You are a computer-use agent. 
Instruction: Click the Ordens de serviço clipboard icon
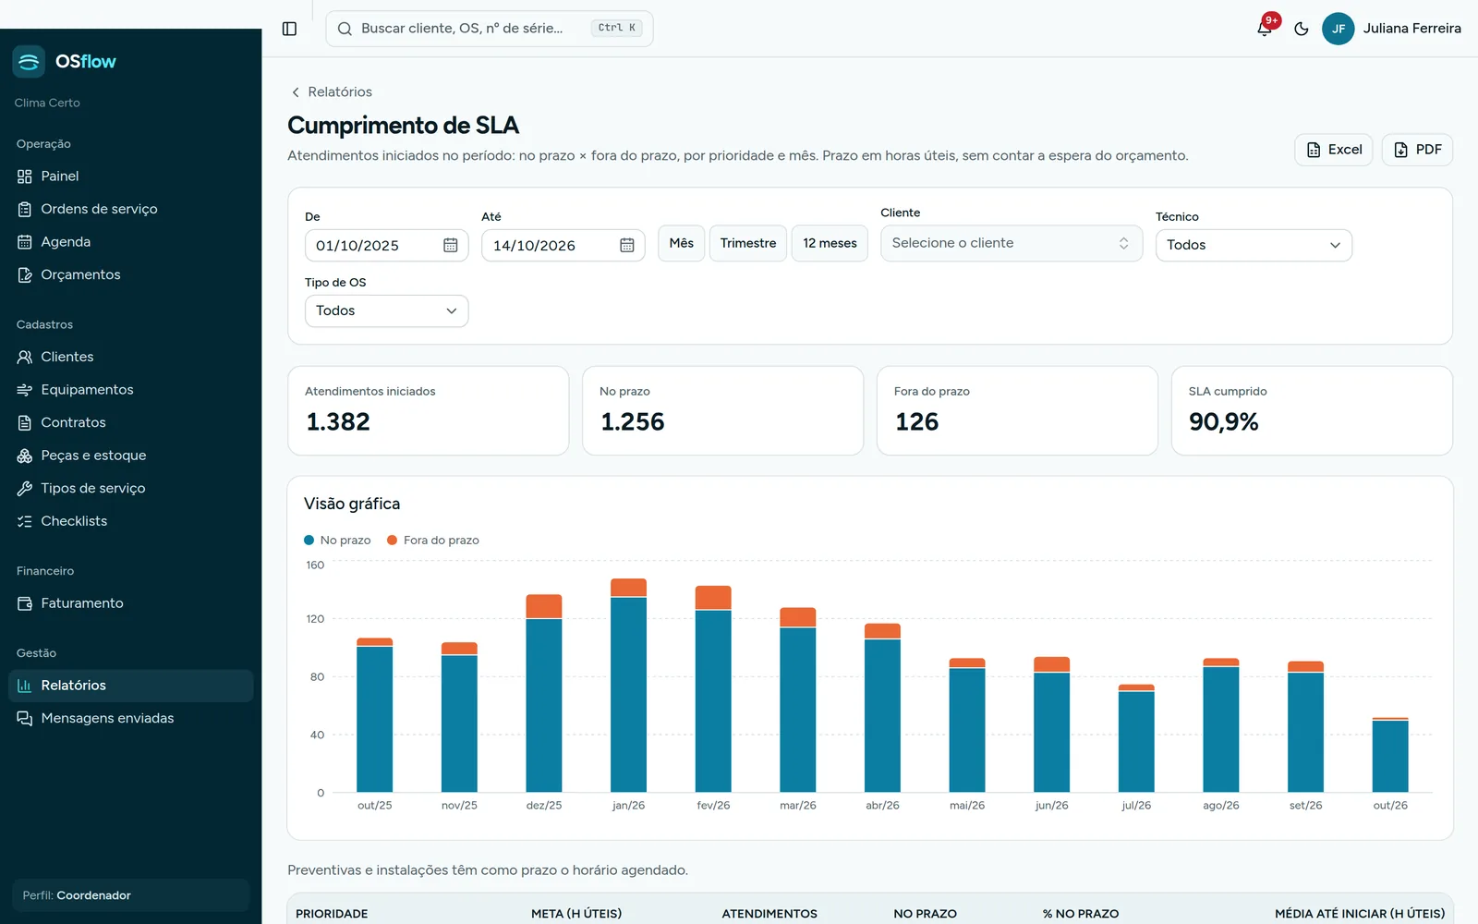coord(25,209)
